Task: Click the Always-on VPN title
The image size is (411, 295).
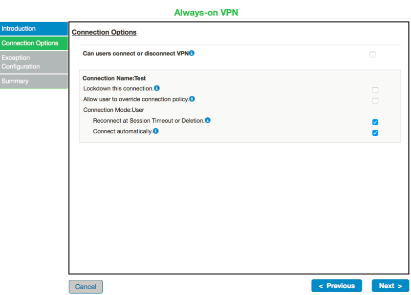Action: coord(206,13)
